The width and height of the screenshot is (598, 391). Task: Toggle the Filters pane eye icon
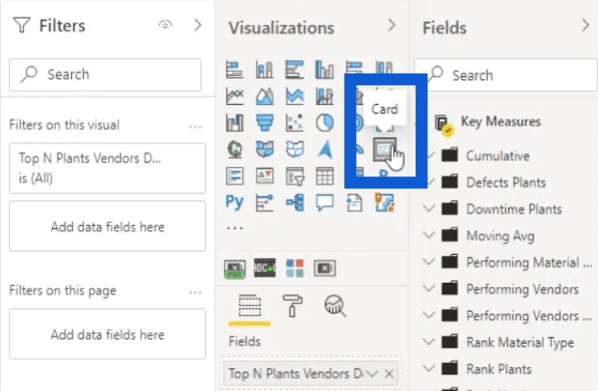tap(165, 25)
